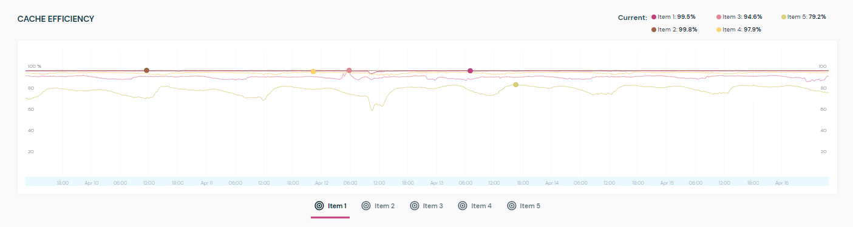This screenshot has width=853, height=227.
Task: Click the Current: legend label
Action: click(633, 17)
